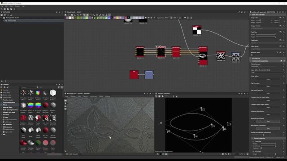This screenshot has width=287, height=161.
Task: Click the Library search field
Action: click(28, 87)
